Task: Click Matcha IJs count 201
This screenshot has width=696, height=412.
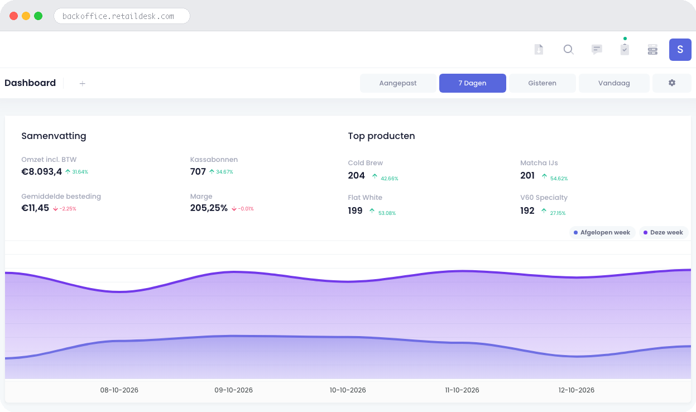Action: [x=527, y=175]
